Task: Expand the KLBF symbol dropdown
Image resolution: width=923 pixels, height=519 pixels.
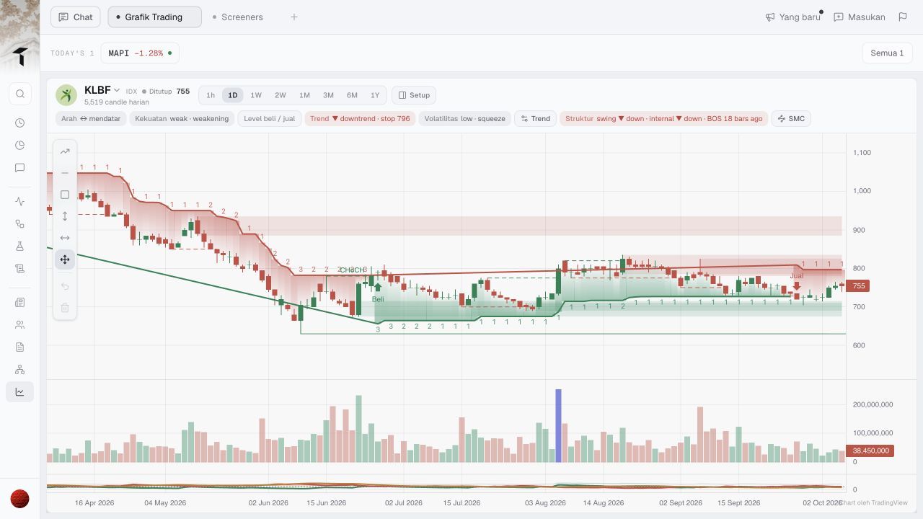Action: (117, 91)
